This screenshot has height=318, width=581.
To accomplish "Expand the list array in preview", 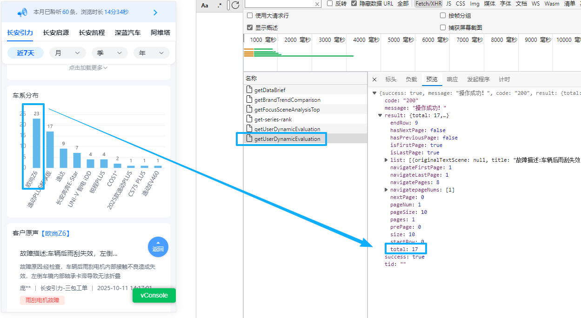I will (x=386, y=160).
